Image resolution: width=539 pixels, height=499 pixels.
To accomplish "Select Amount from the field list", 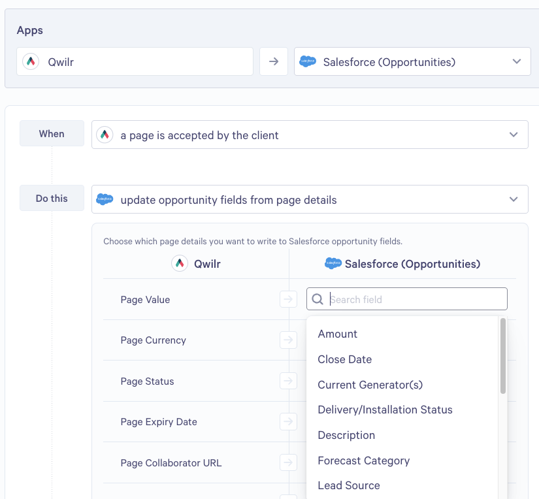I will [x=338, y=334].
